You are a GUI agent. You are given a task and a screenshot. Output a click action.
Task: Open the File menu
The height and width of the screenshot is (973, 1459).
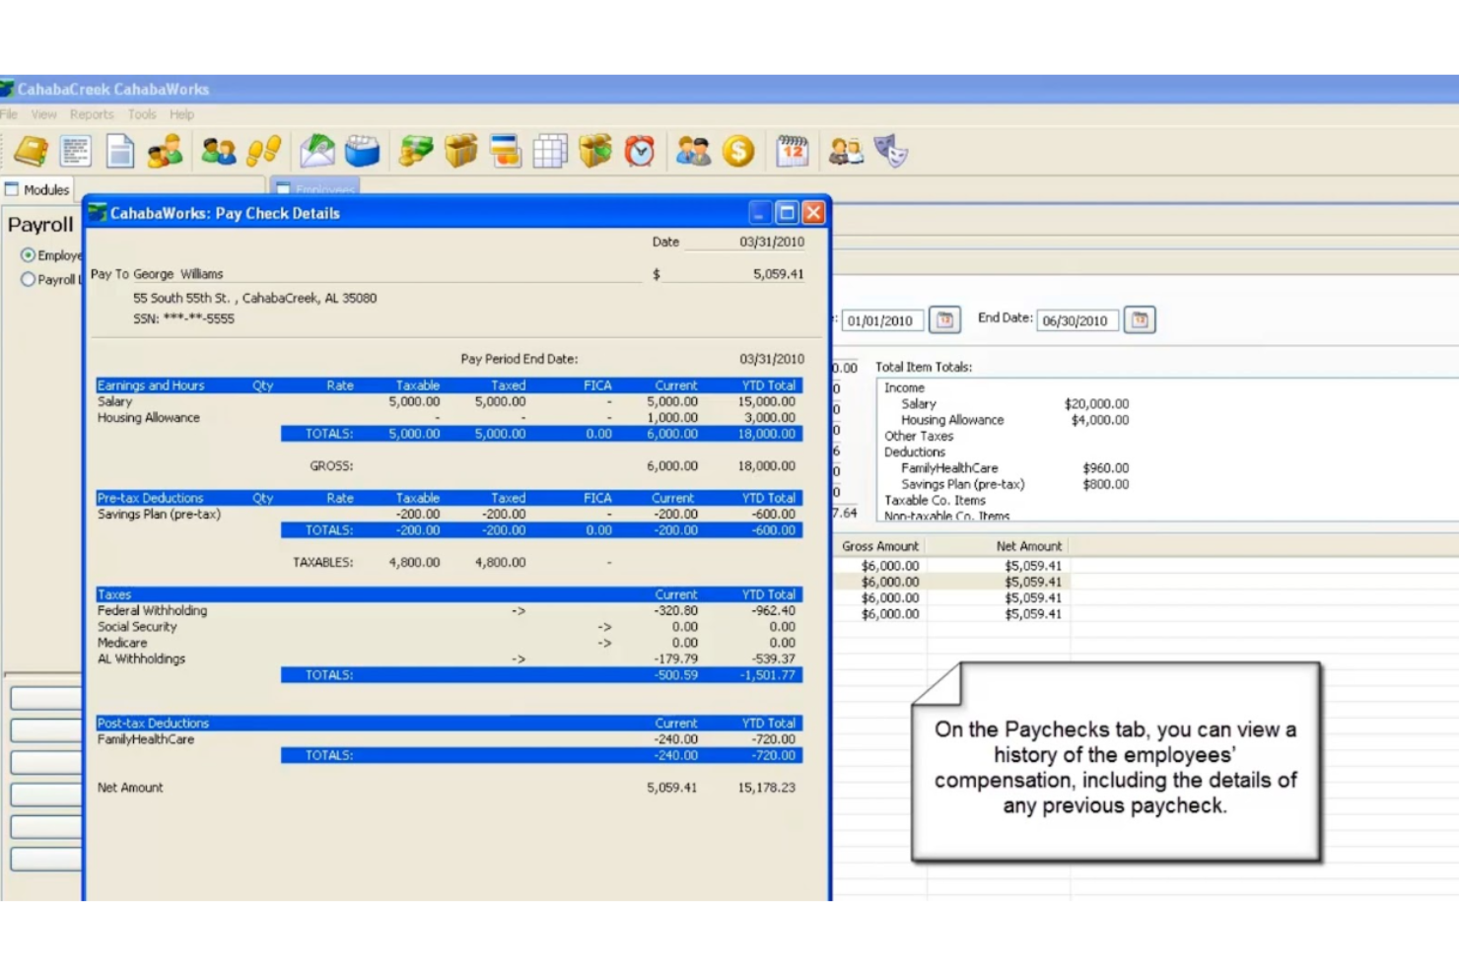coord(9,114)
